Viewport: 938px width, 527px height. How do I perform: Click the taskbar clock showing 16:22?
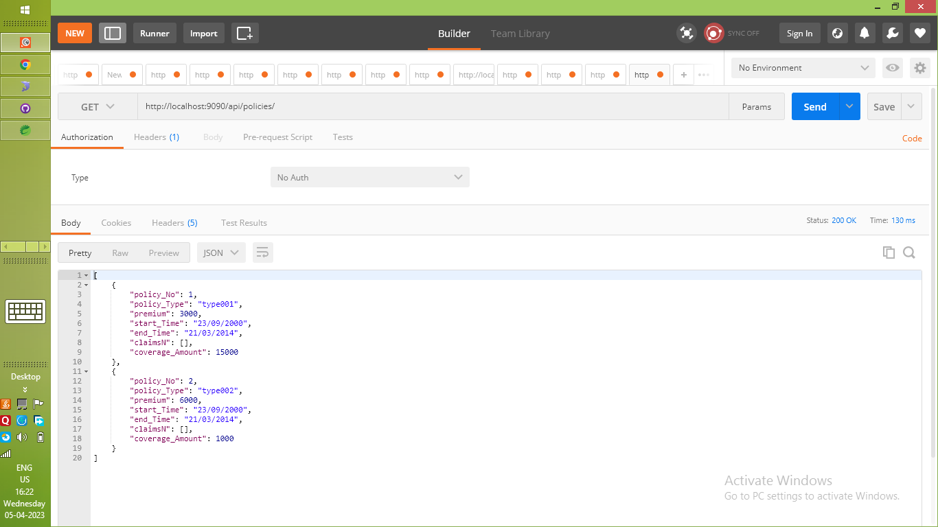click(25, 491)
